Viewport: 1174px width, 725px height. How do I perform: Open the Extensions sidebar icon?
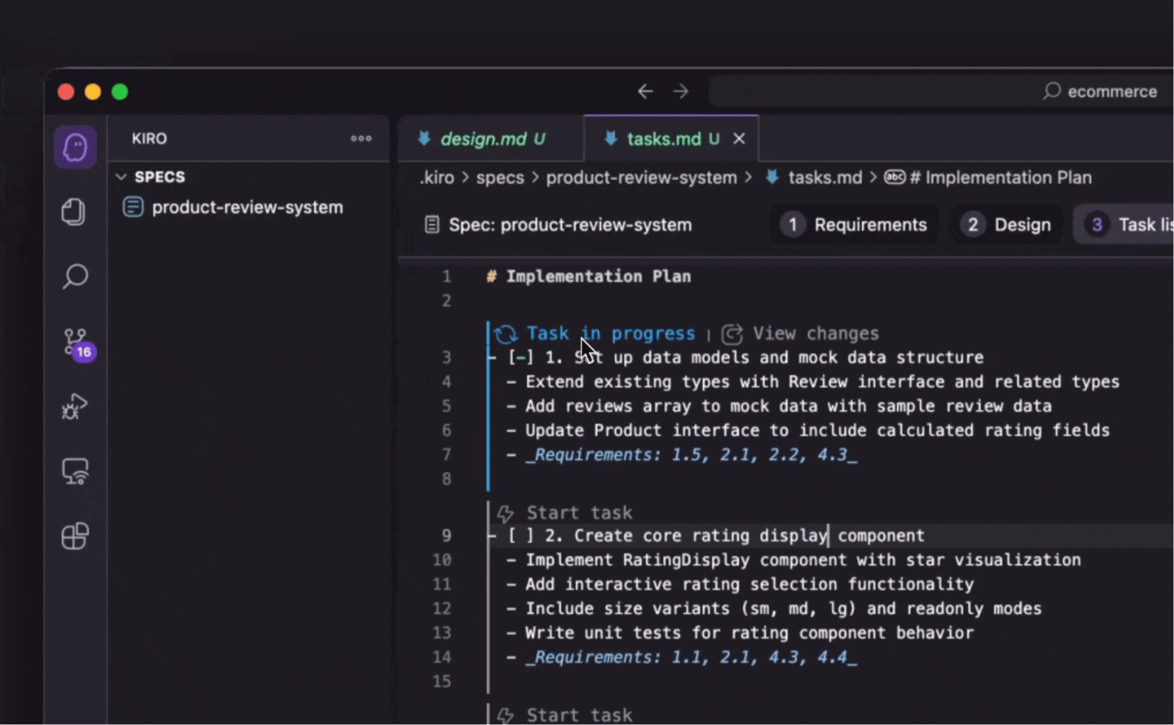pyautogui.click(x=75, y=536)
